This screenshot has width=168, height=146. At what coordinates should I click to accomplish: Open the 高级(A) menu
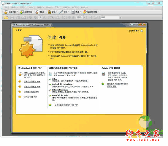coord(66,7)
